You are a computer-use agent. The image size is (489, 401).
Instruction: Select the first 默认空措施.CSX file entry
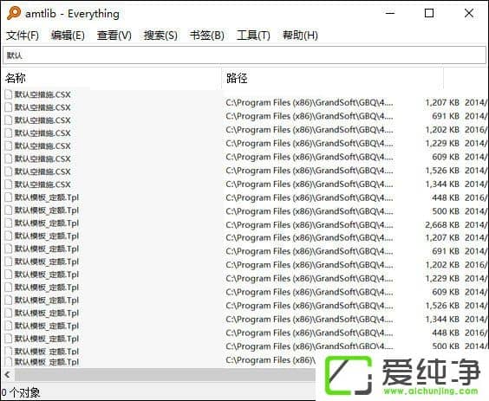38,94
